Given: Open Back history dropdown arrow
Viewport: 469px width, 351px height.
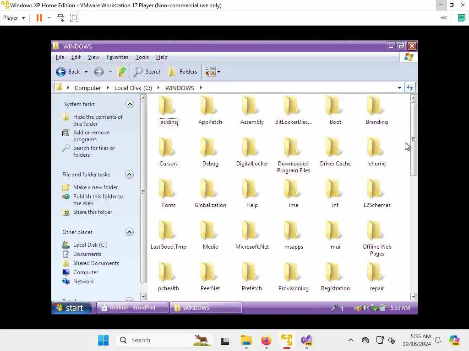Looking at the screenshot, I should (x=86, y=72).
